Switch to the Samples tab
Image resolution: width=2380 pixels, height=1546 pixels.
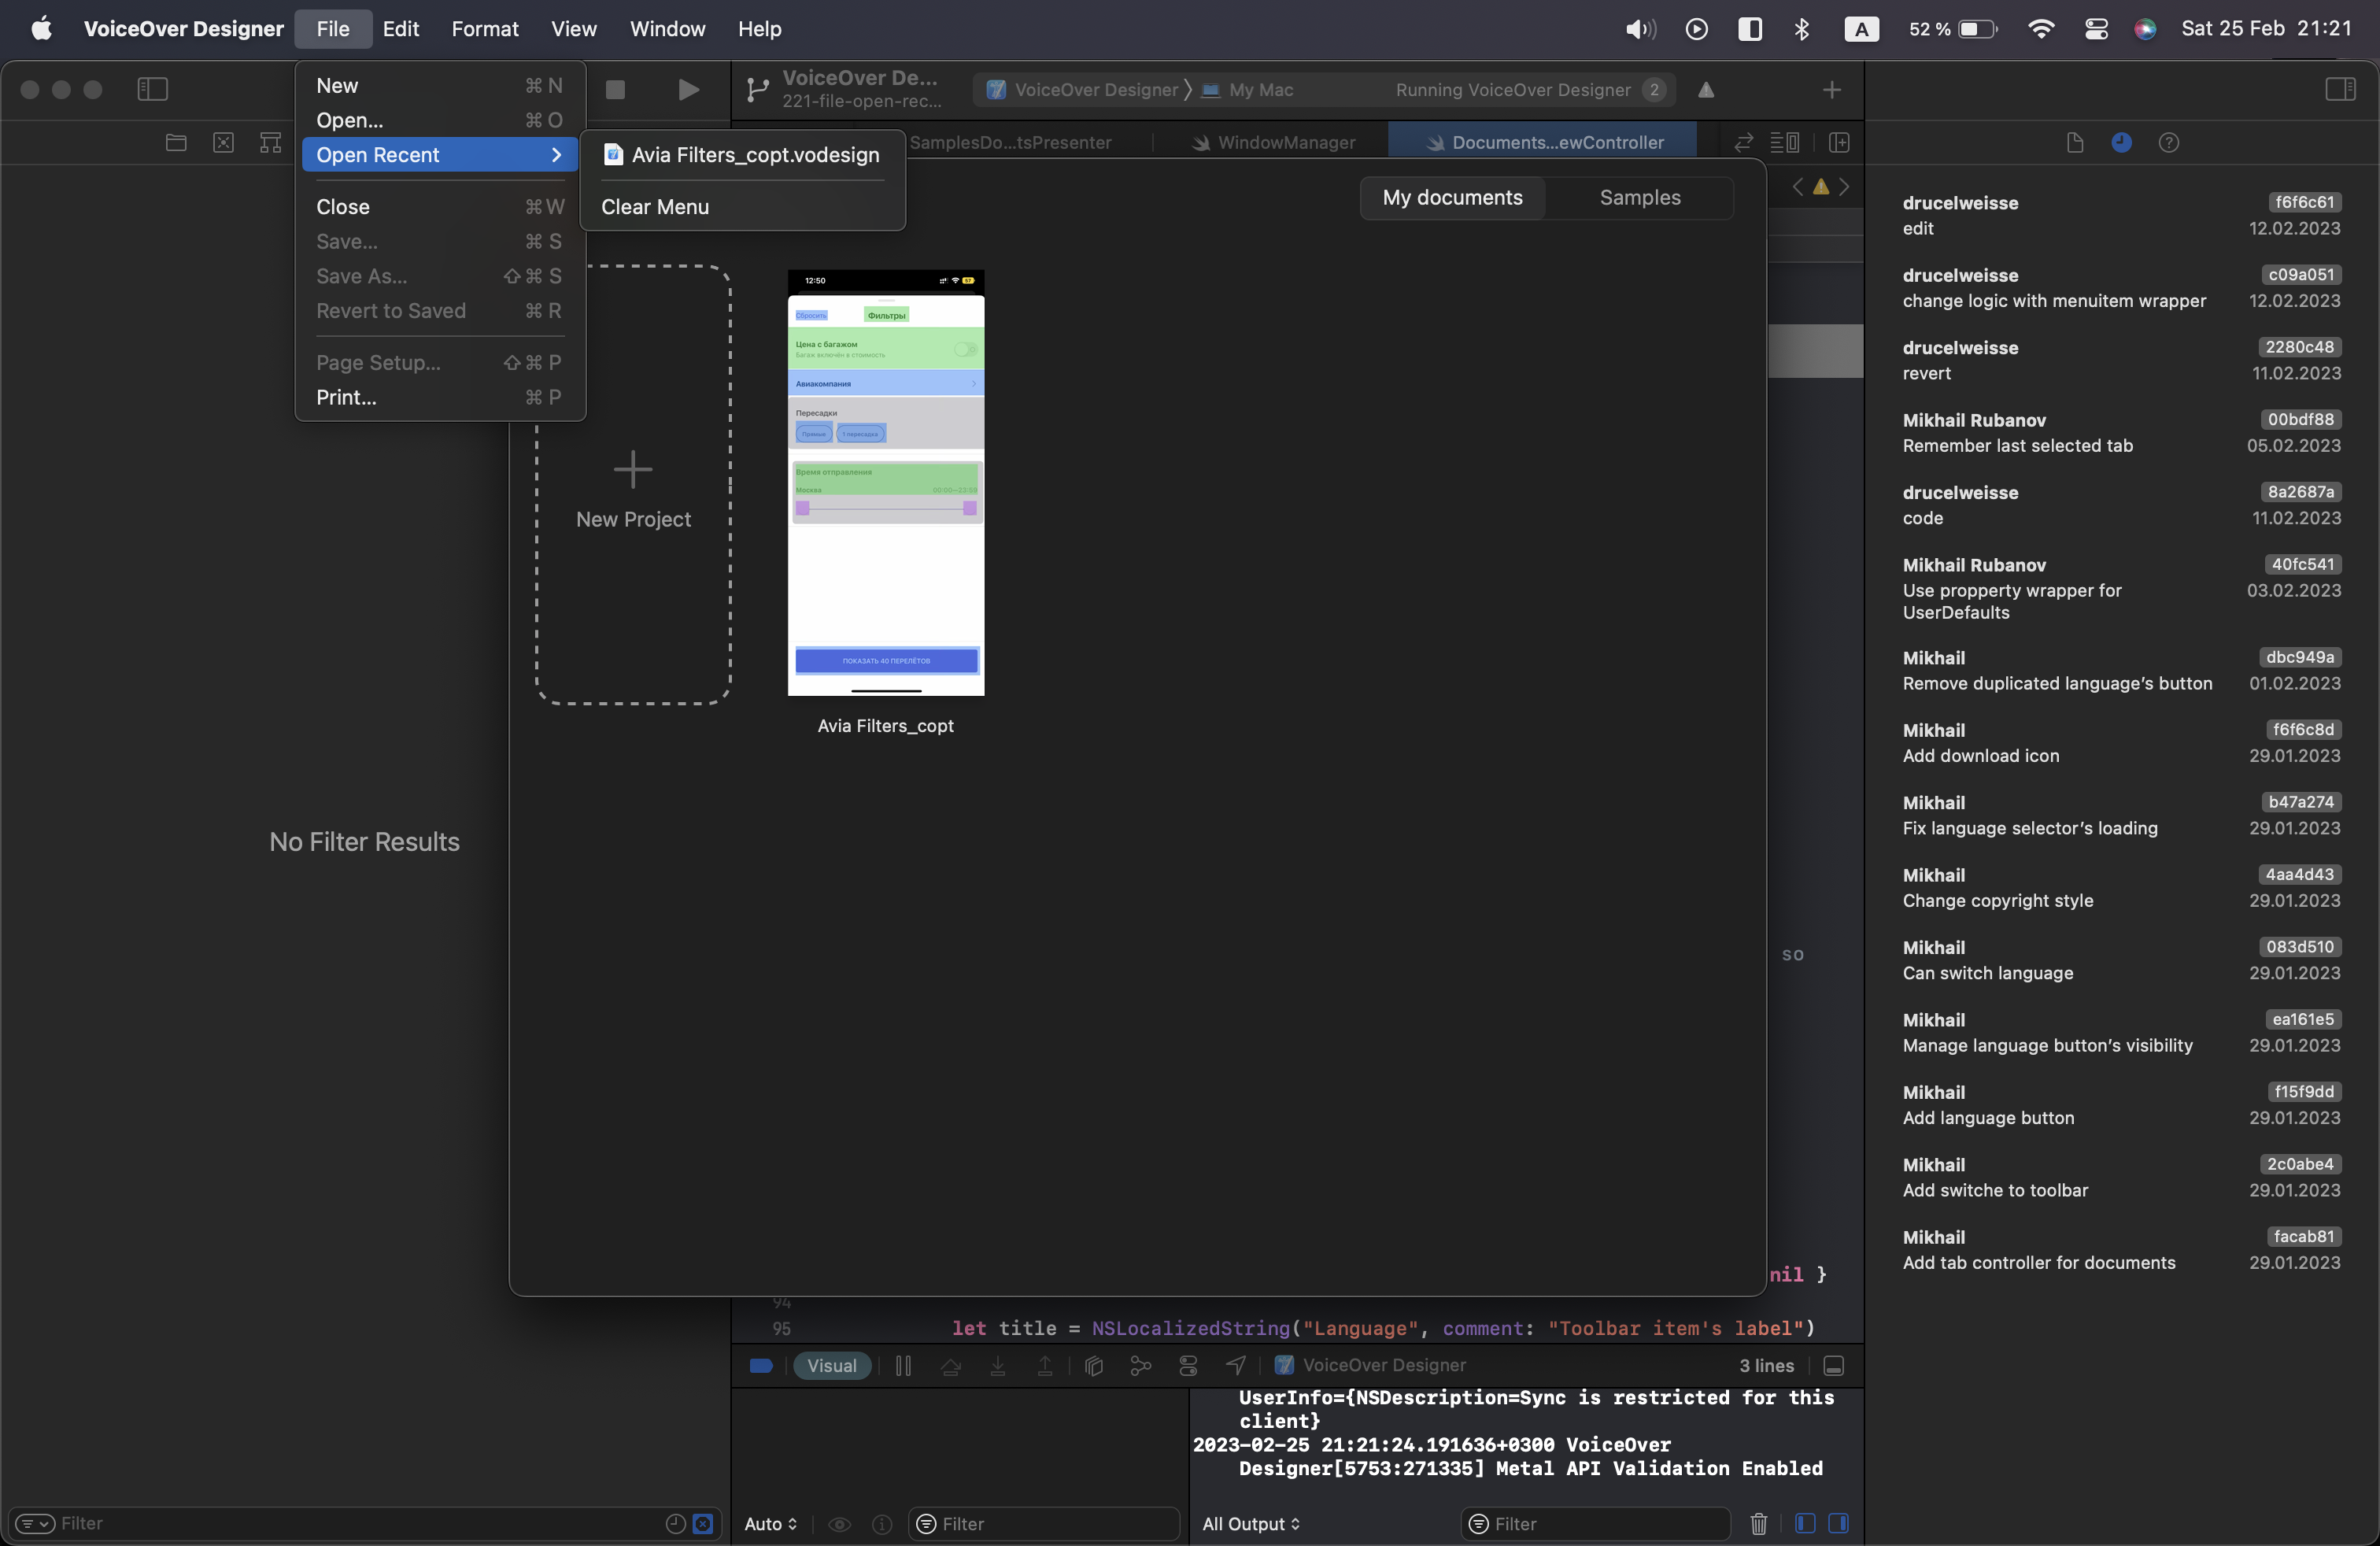(x=1639, y=197)
